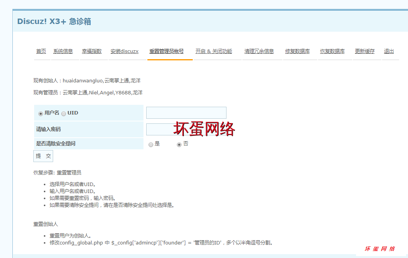Click the 恢复步骤: 重置管理员 heading
Viewport: 408px width, 258px height.
tap(57, 173)
